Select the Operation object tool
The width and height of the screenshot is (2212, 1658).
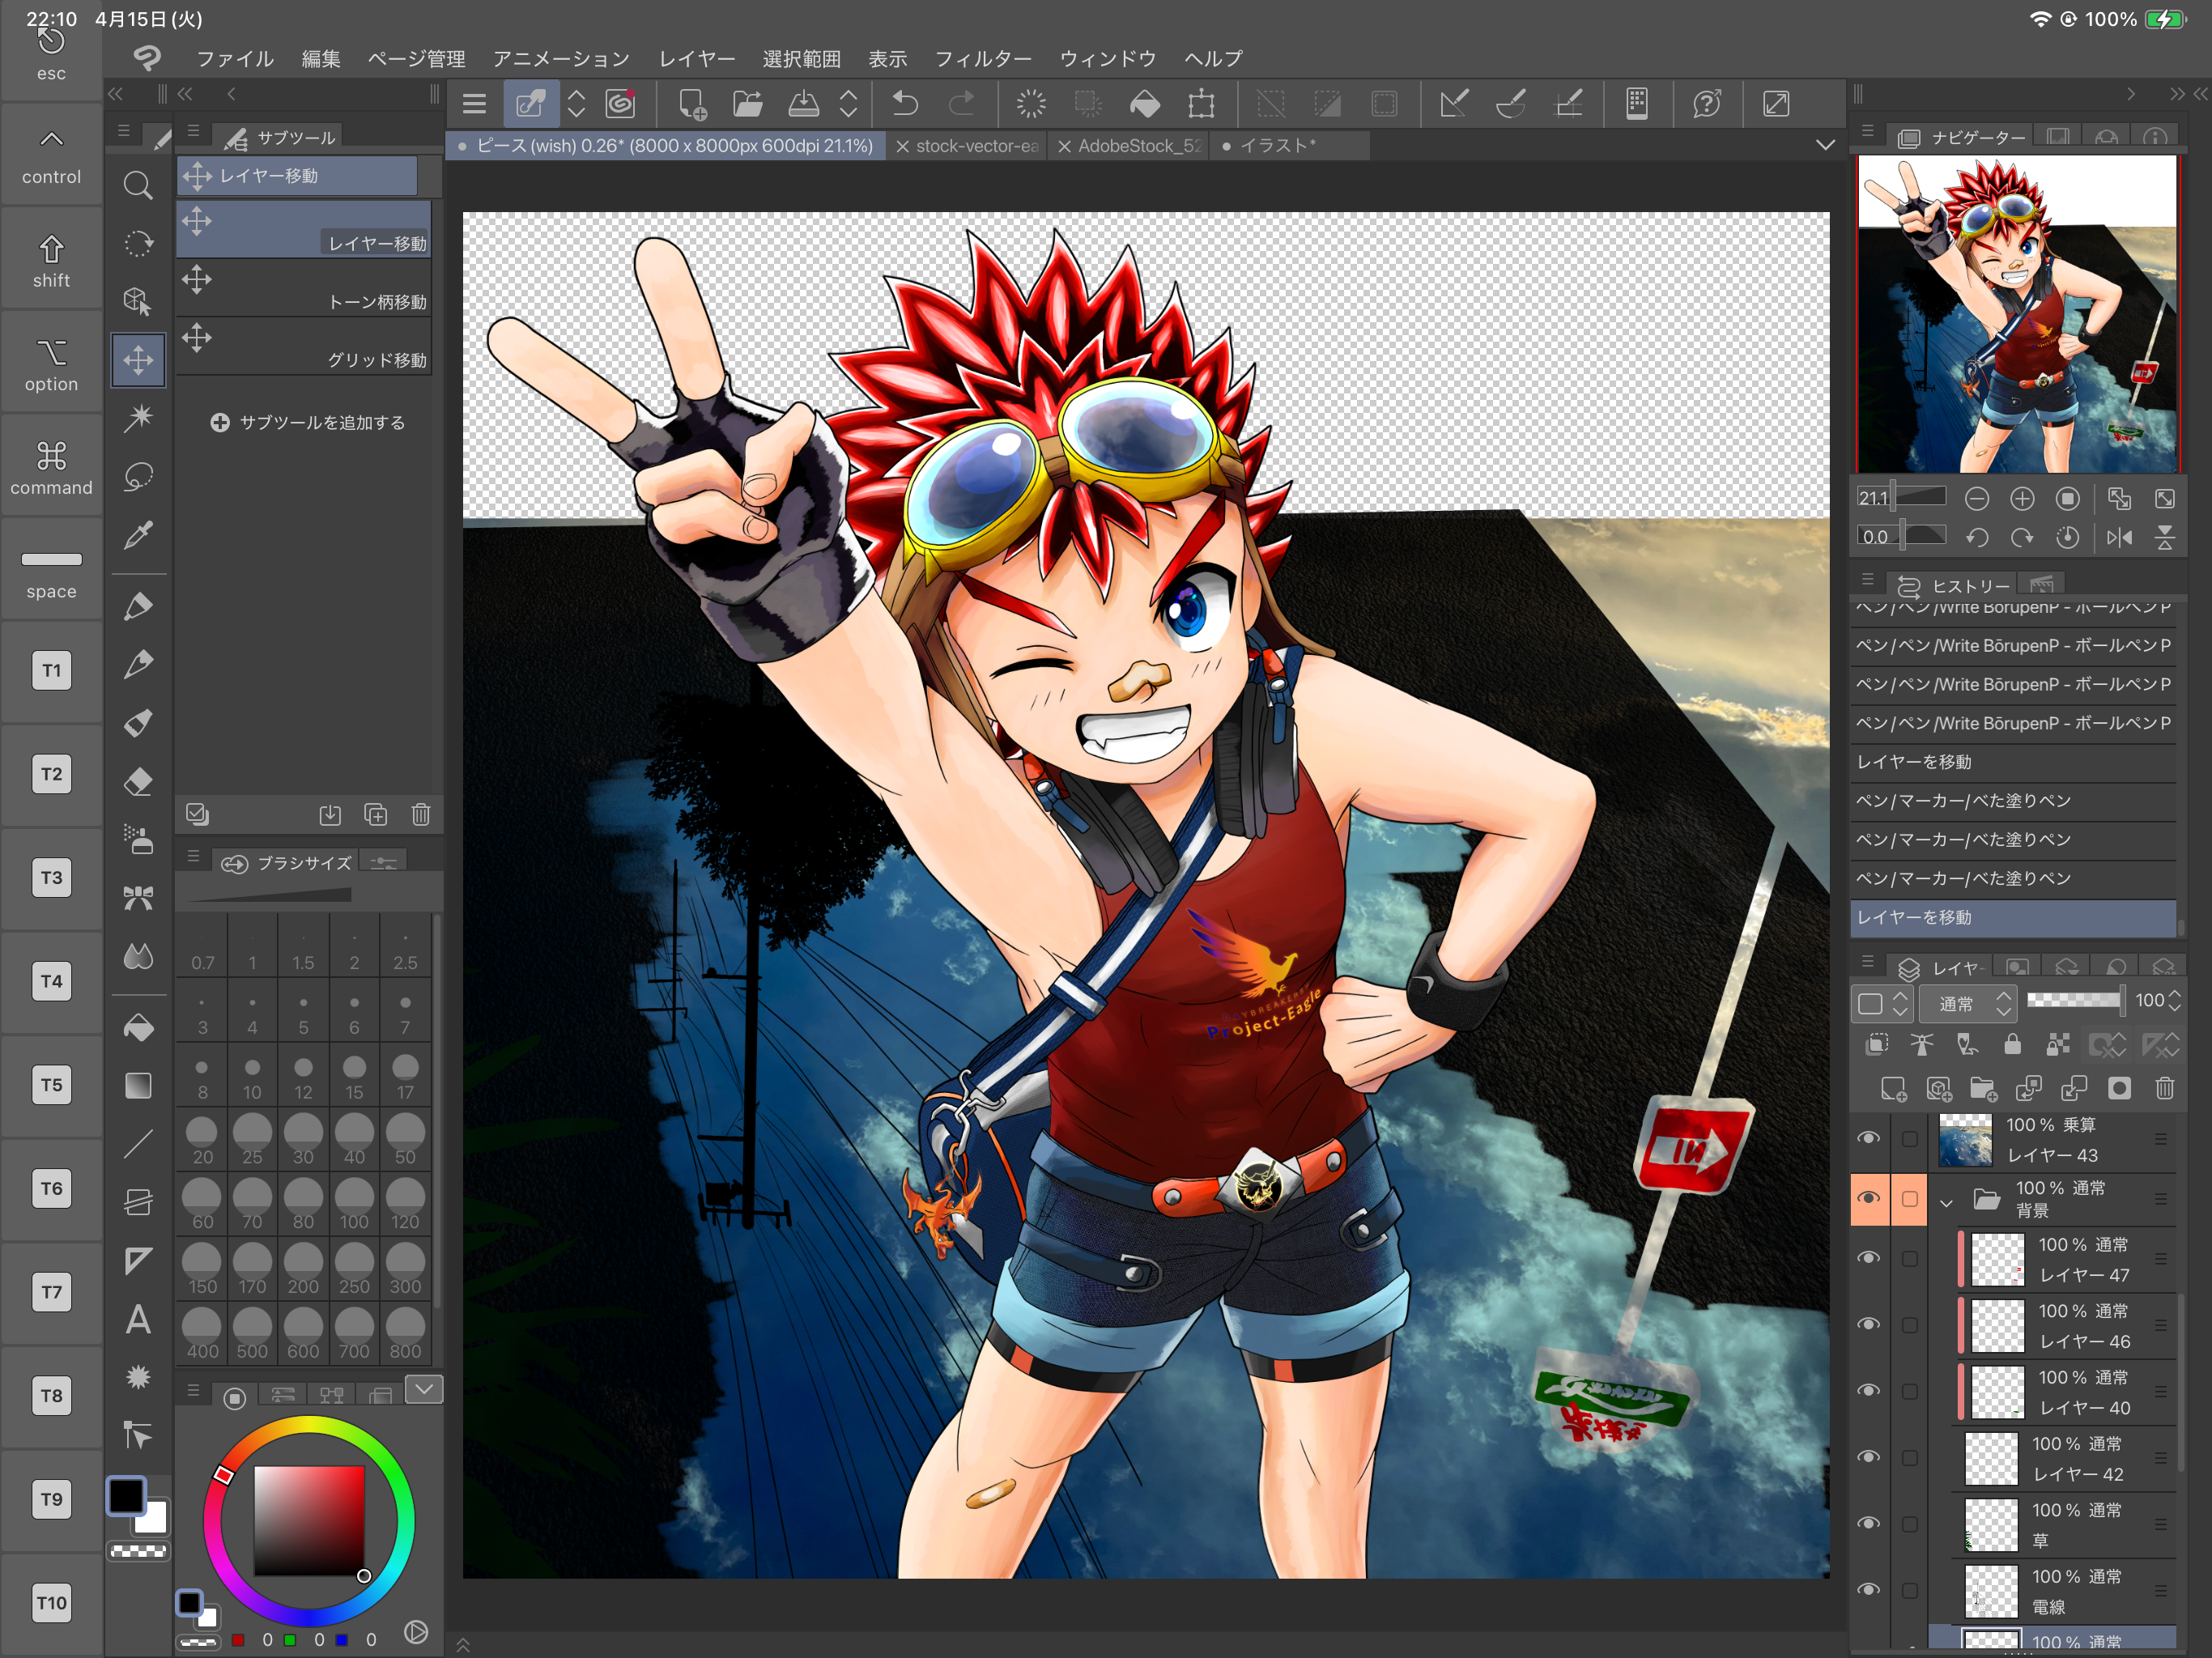(138, 302)
